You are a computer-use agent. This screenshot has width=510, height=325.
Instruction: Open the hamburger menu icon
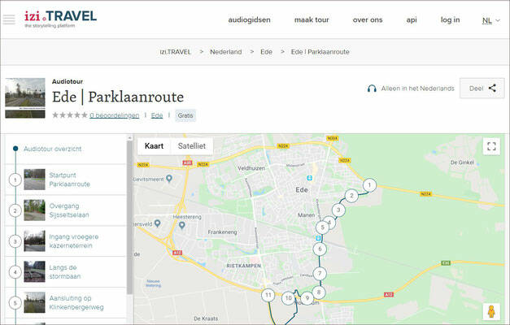tap(9, 19)
